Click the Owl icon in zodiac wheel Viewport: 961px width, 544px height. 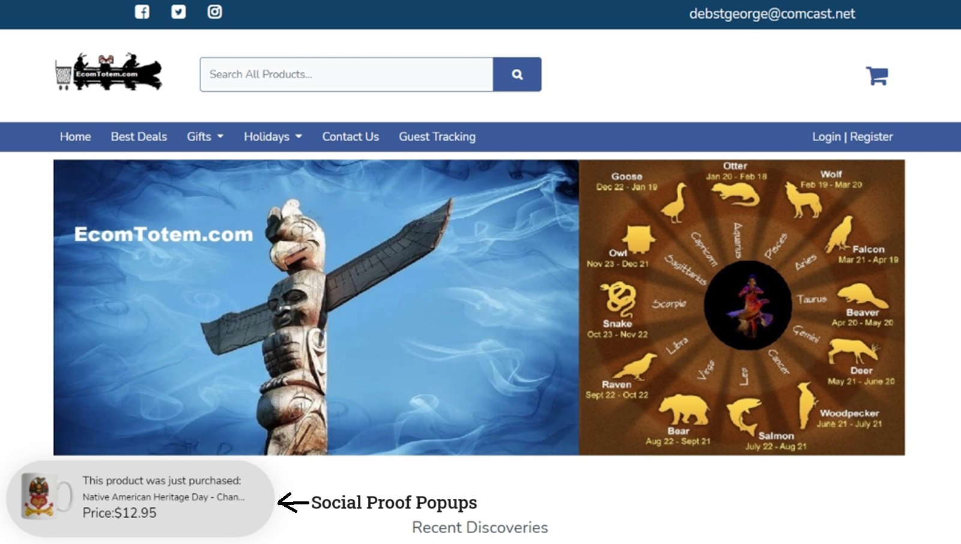click(638, 238)
